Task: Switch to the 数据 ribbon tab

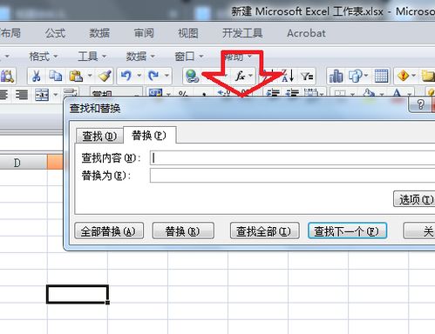Action: click(99, 33)
